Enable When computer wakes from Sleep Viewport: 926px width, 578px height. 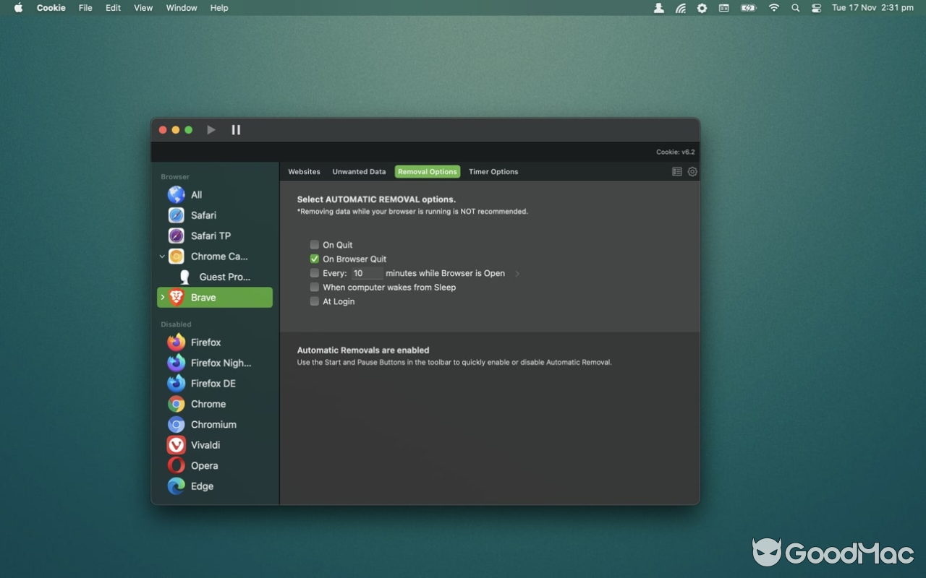click(x=315, y=288)
